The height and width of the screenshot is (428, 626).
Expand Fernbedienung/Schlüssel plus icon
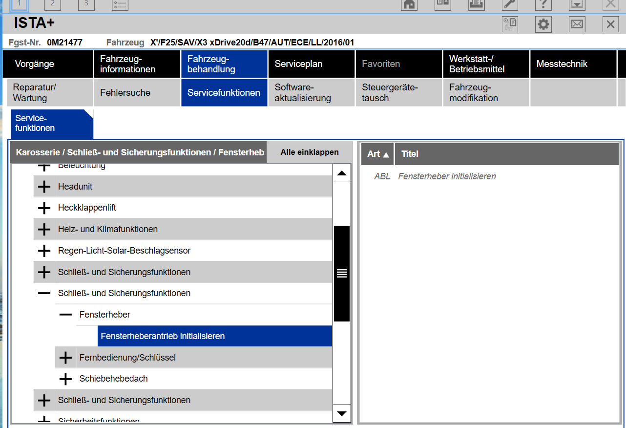65,358
